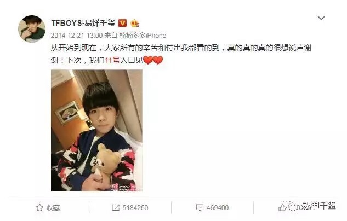Click the orange V verified badge

pyautogui.click(x=123, y=23)
